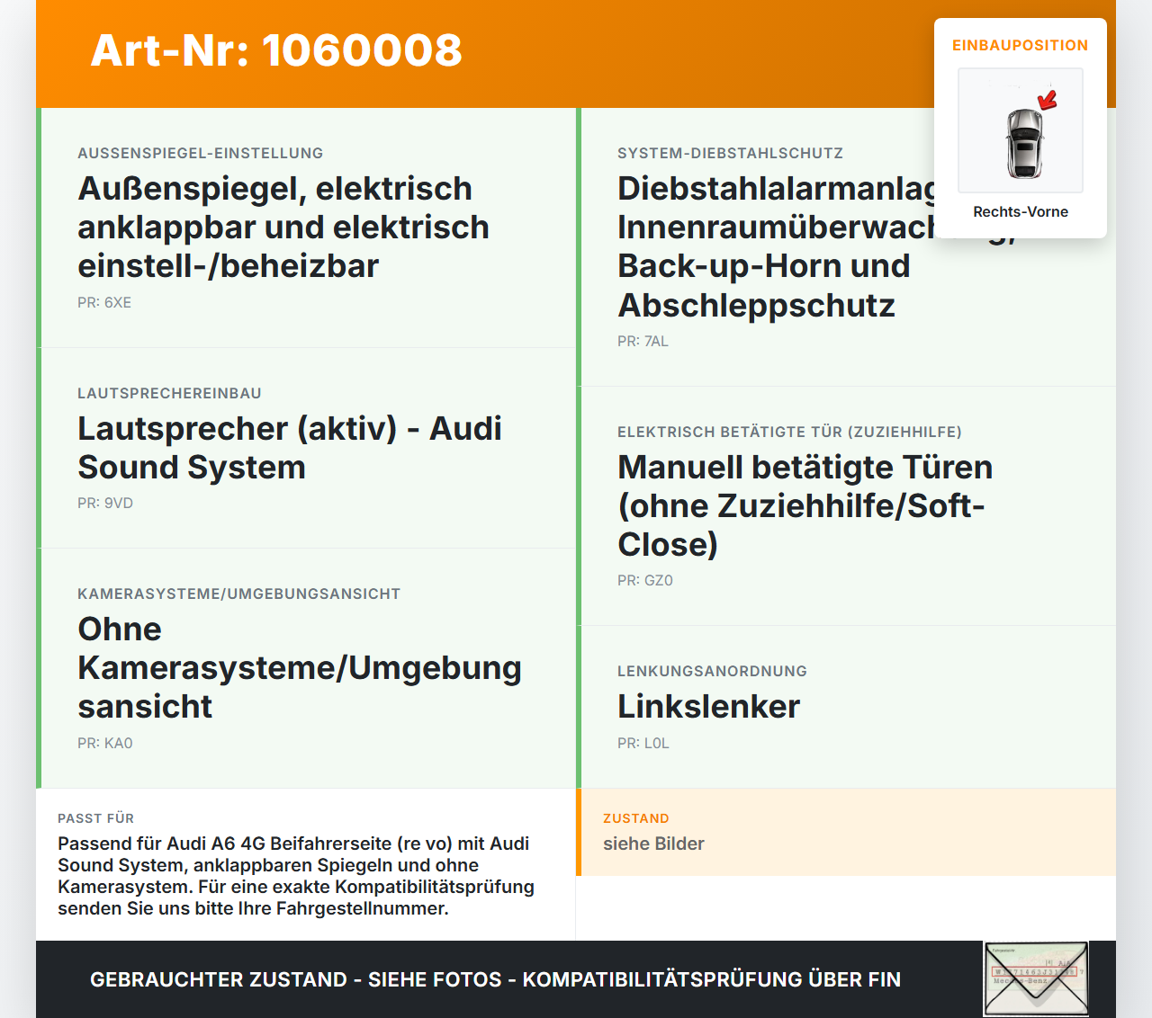Click the GEBRAUCHTER ZUSTAND footer banner text
This screenshot has height=1018, width=1152.
click(495, 979)
